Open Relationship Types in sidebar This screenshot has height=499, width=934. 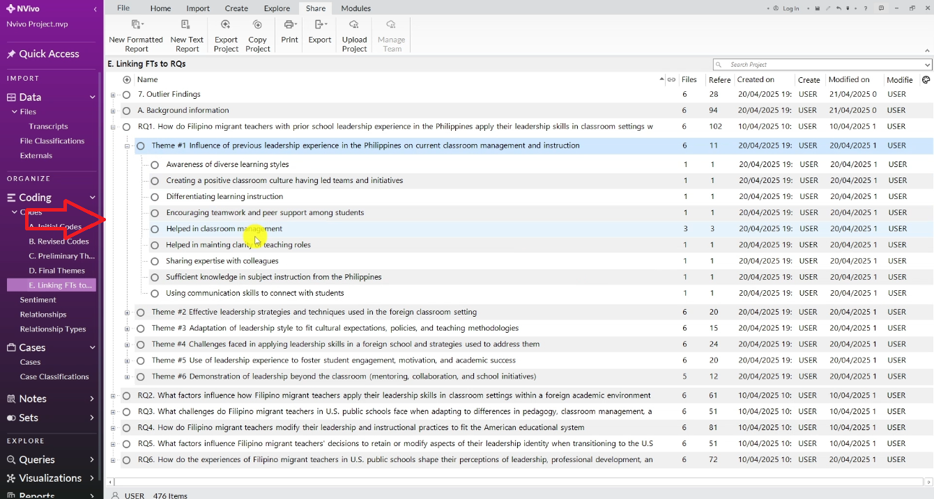53,329
